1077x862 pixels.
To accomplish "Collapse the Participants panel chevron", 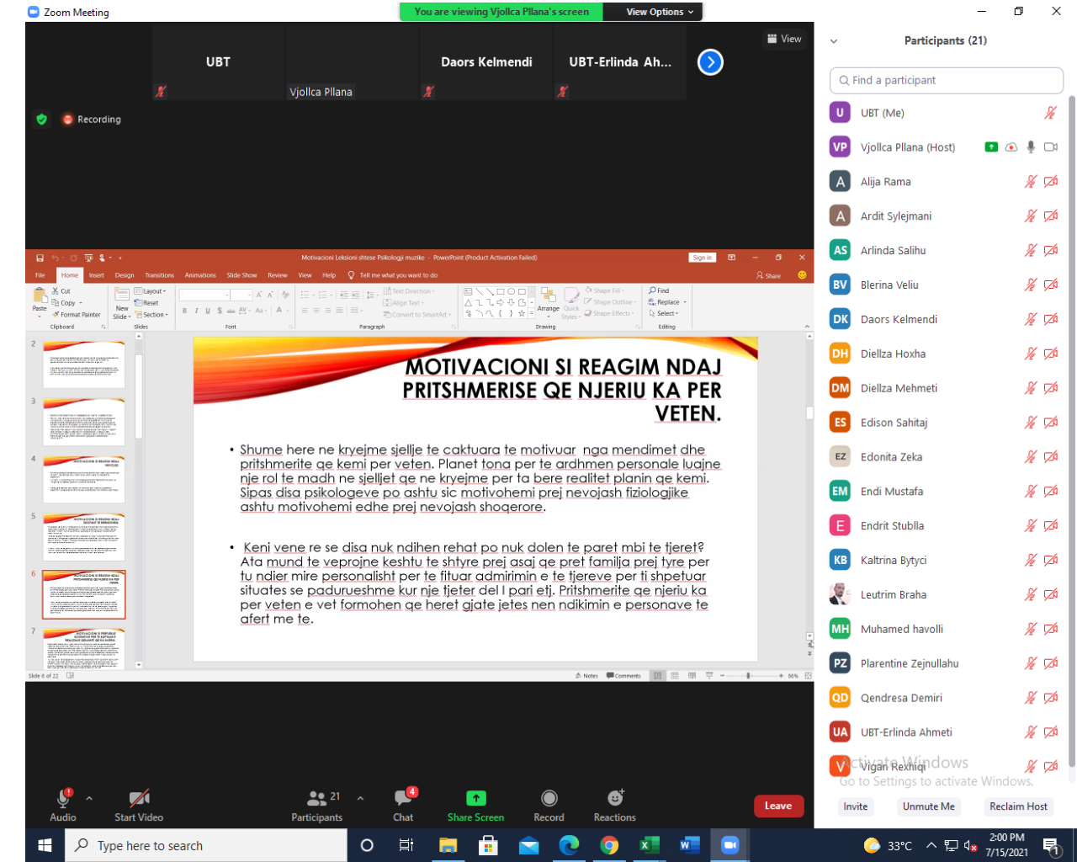I will coord(834,41).
